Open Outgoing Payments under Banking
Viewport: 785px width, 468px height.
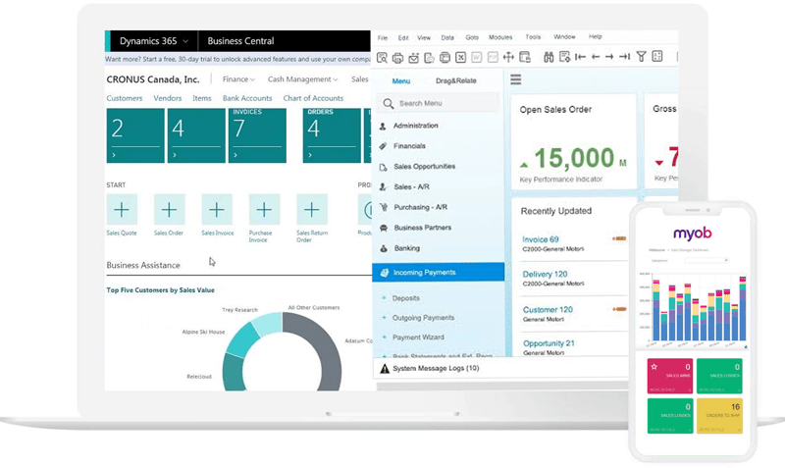(423, 318)
